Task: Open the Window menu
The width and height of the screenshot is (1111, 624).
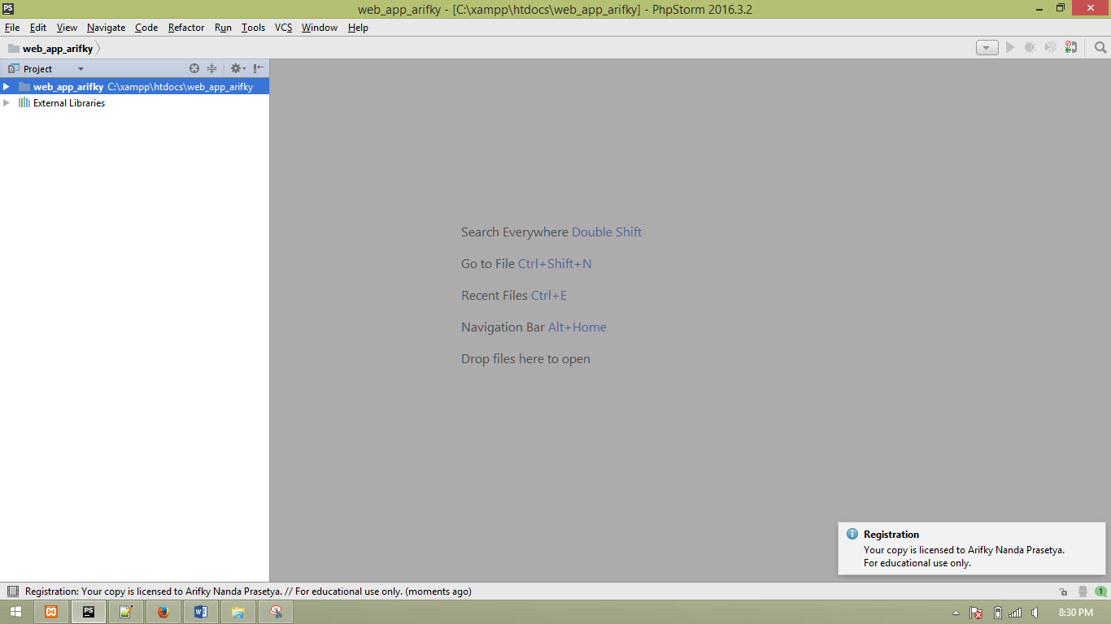Action: tap(320, 28)
